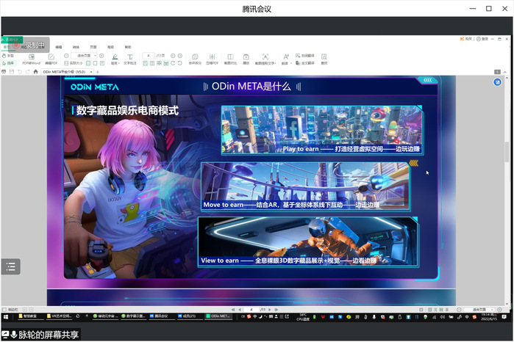Go to next page arrow in toolbar
The image size is (514, 342).
point(180,56)
